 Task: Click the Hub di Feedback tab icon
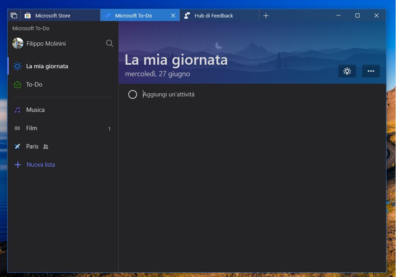coord(187,15)
